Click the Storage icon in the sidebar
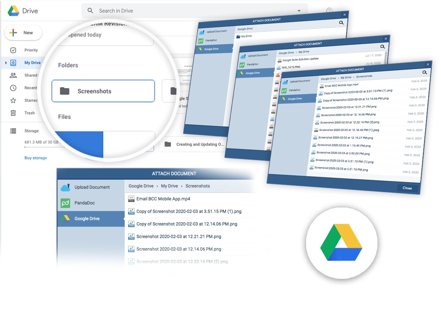Viewport: 441px width, 315px height. click(13, 131)
